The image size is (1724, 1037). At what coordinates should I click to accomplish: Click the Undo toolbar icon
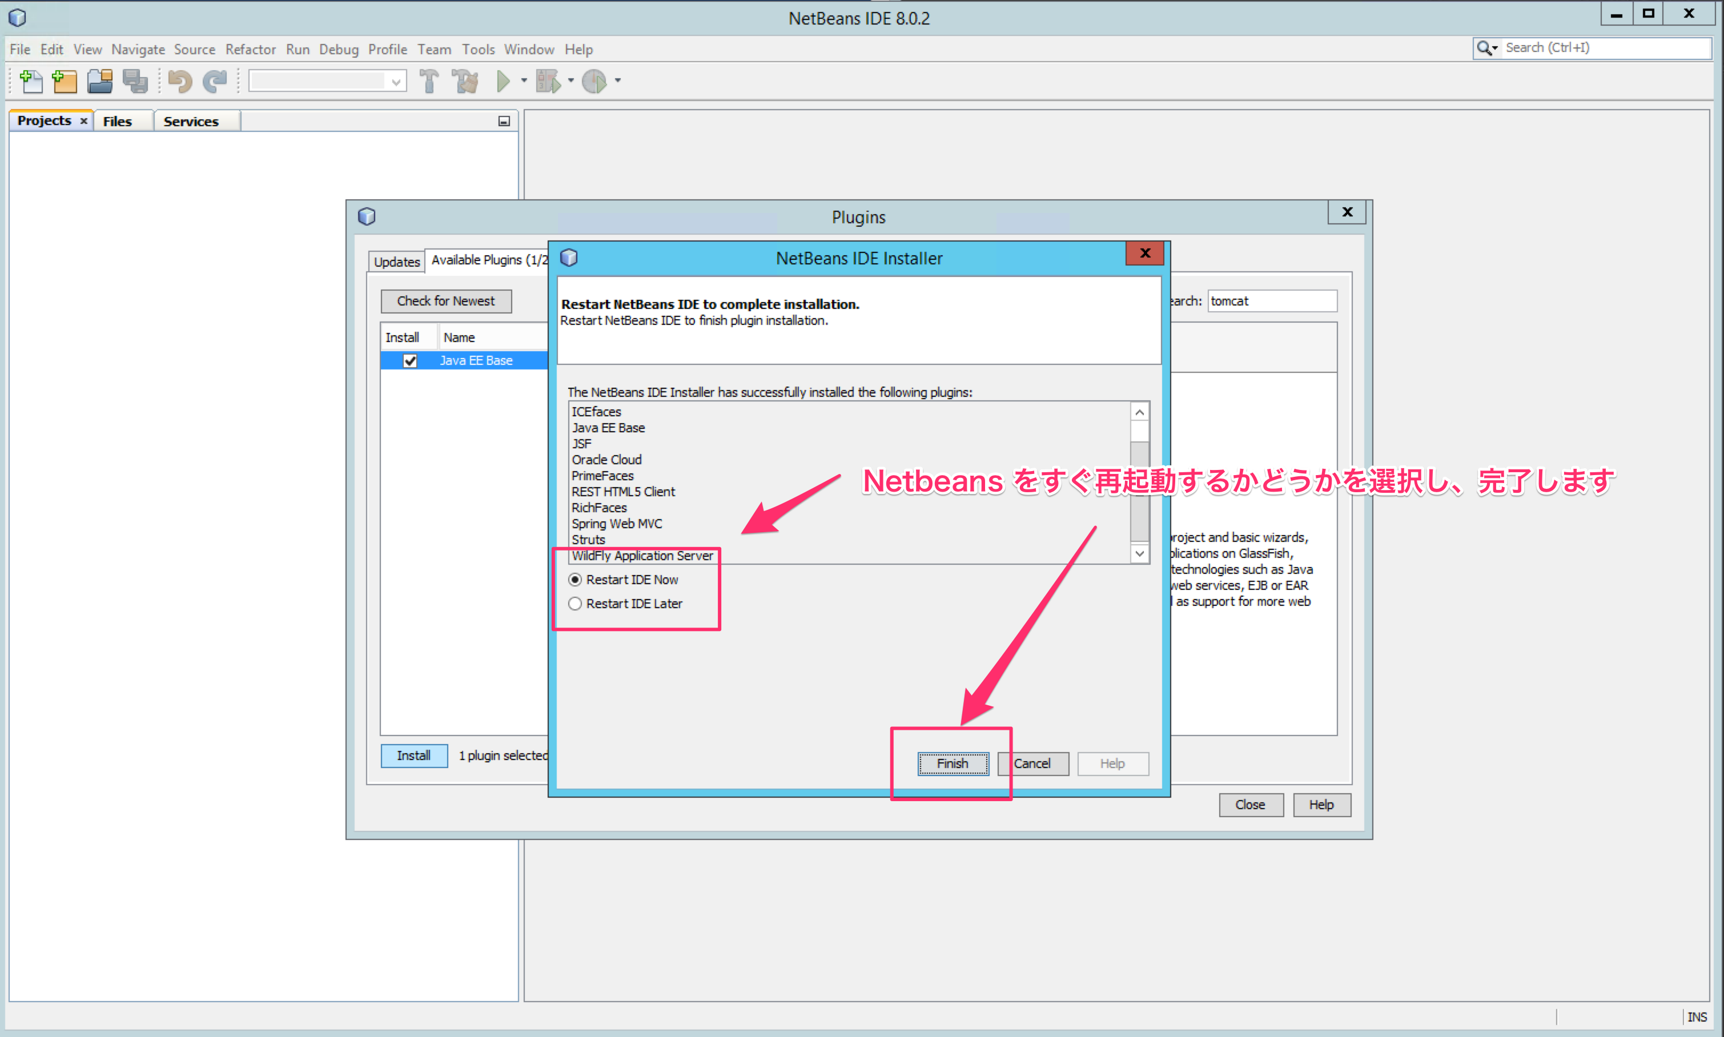[x=180, y=81]
